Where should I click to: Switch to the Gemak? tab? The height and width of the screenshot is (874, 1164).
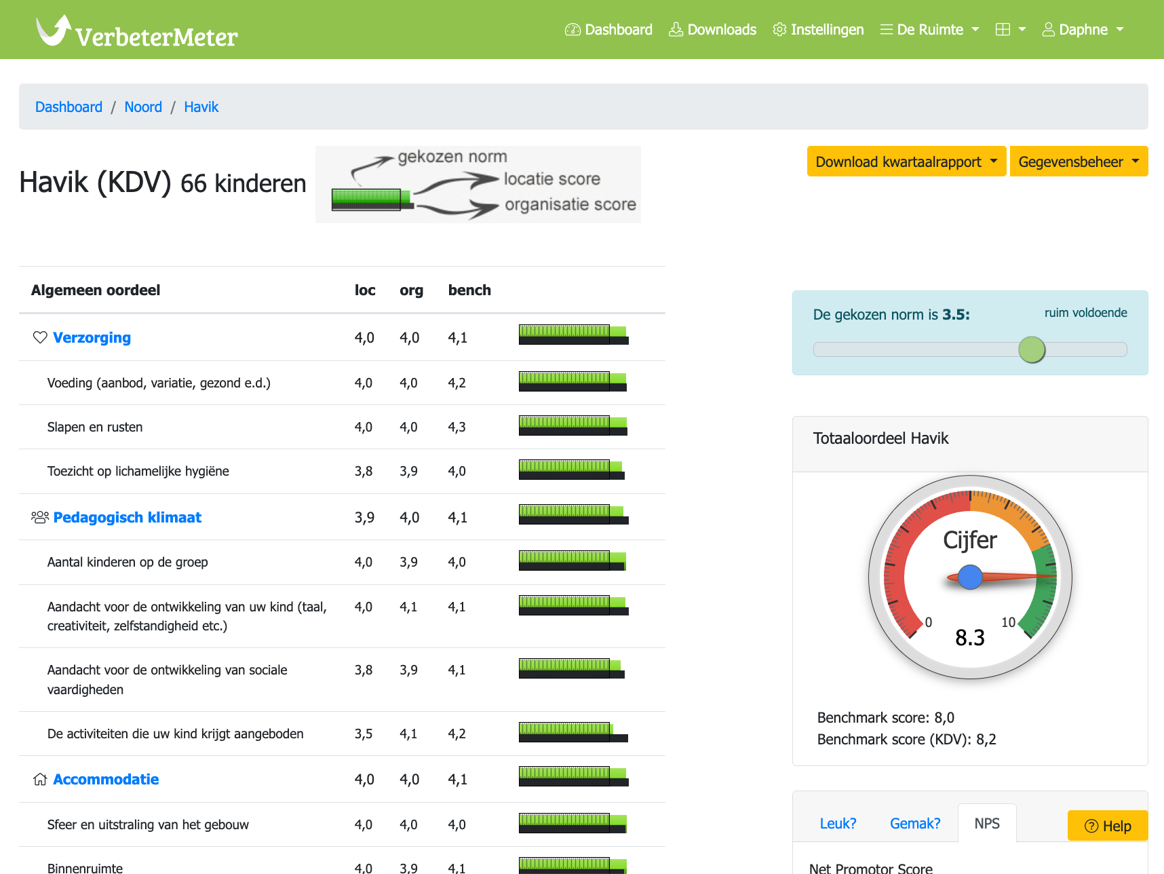pos(915,823)
